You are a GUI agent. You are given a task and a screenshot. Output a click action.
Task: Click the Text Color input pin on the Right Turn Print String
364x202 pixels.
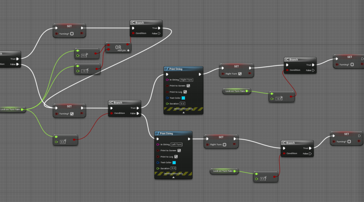pyautogui.click(x=167, y=98)
